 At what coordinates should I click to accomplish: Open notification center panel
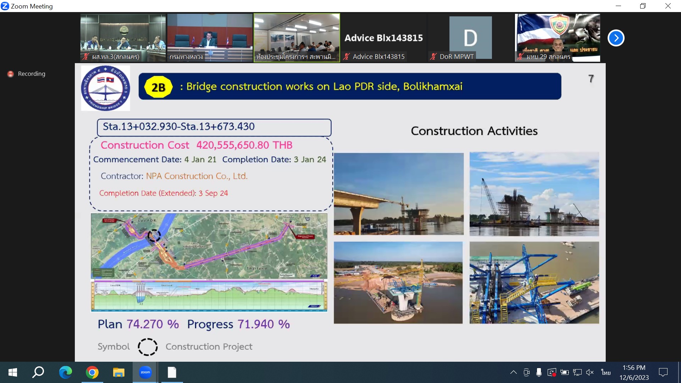coord(663,372)
